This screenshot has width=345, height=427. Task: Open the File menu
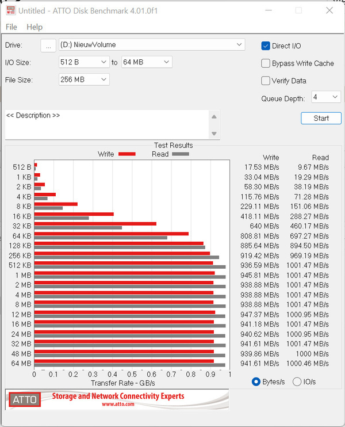(x=11, y=27)
